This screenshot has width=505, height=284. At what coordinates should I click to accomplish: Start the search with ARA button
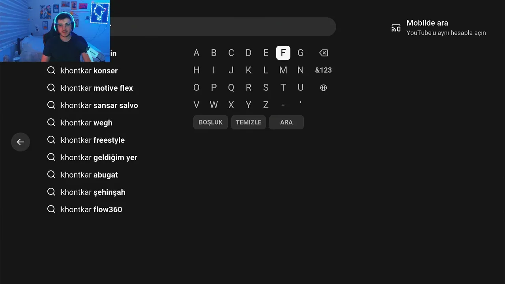click(286, 122)
